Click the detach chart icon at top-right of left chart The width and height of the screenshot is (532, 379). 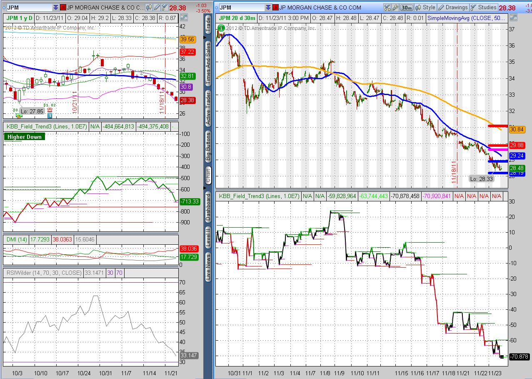click(x=184, y=17)
